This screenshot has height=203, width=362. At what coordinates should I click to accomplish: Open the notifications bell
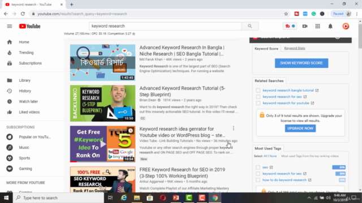pyautogui.click(x=330, y=27)
